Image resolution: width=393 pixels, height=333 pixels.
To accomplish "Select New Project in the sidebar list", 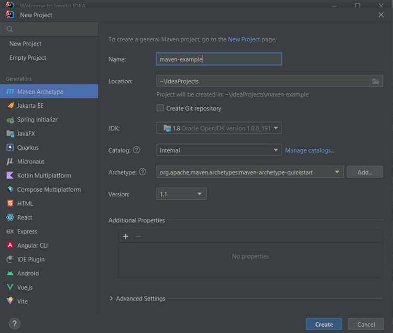I will (x=25, y=44).
